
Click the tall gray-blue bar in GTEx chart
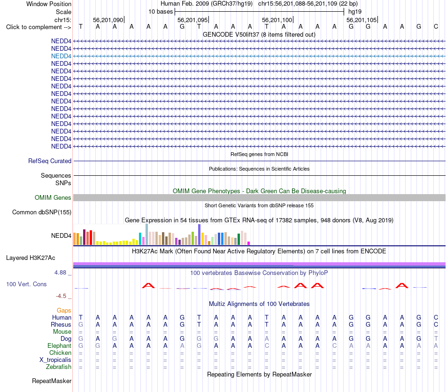[x=147, y=234]
